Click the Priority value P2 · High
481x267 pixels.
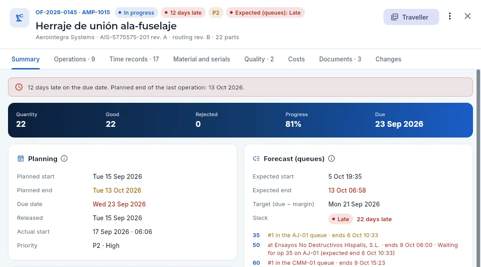pyautogui.click(x=106, y=246)
